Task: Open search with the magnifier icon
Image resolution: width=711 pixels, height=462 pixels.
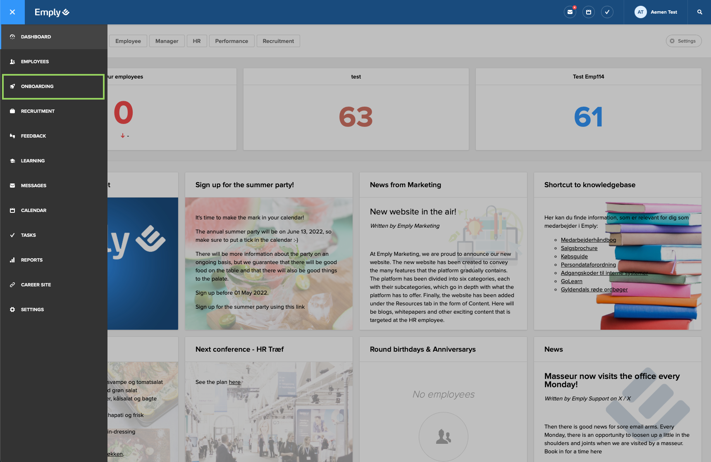Action: pyautogui.click(x=699, y=12)
